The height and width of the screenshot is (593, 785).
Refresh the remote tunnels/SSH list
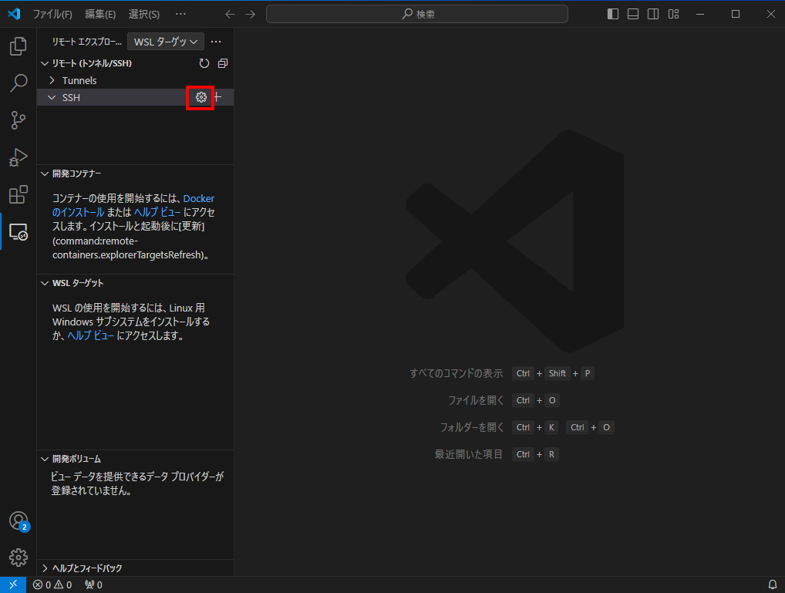tap(204, 63)
